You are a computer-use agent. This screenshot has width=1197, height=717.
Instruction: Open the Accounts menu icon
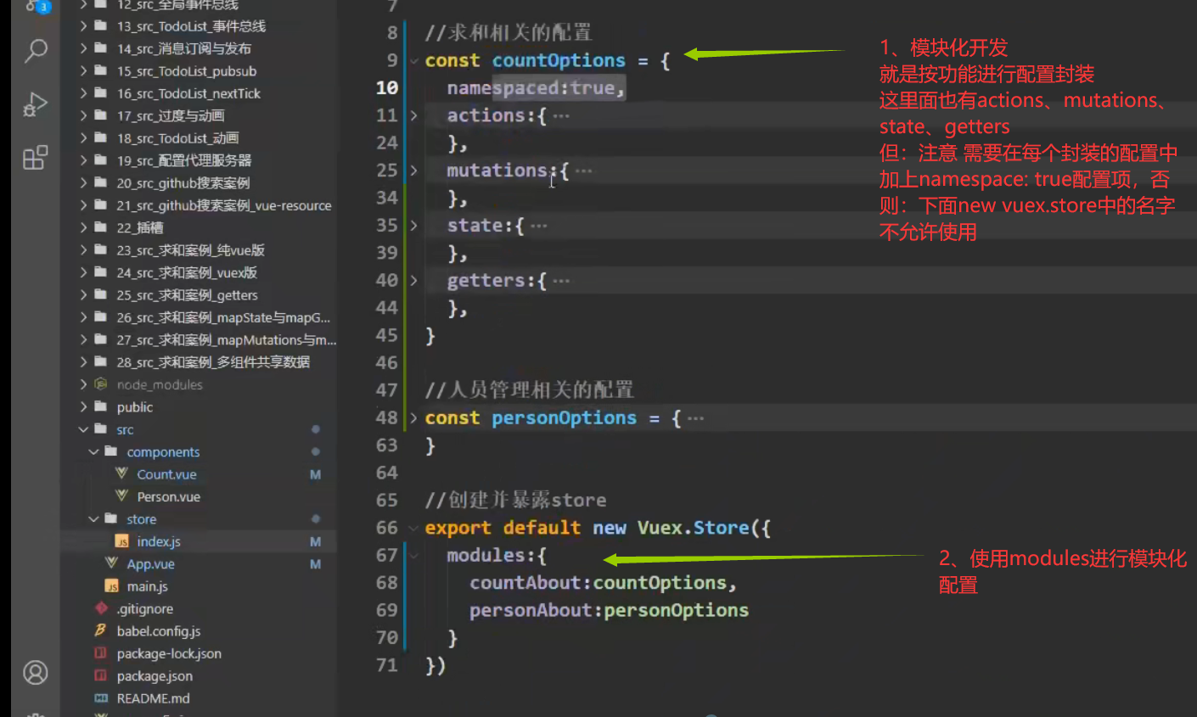coord(36,673)
